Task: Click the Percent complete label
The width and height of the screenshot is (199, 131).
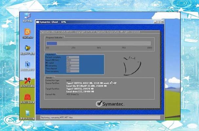Action: pos(53,57)
